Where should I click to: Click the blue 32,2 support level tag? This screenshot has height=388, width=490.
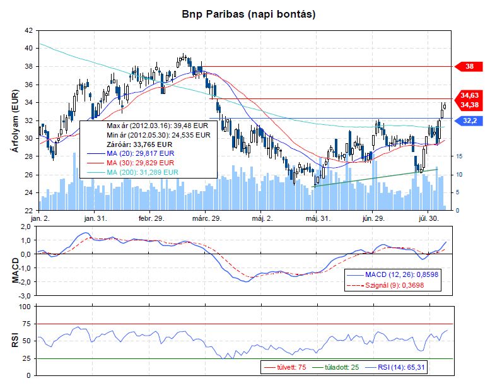pos(469,121)
